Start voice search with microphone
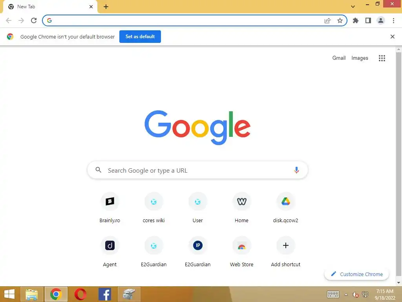The width and height of the screenshot is (402, 302). [x=296, y=170]
